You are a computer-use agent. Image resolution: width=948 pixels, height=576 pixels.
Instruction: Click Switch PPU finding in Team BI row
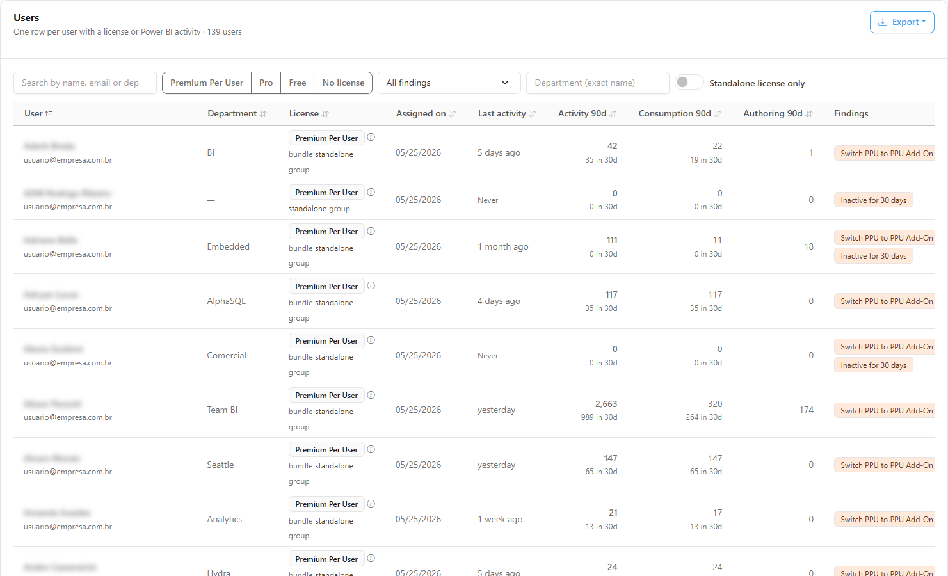(x=885, y=410)
